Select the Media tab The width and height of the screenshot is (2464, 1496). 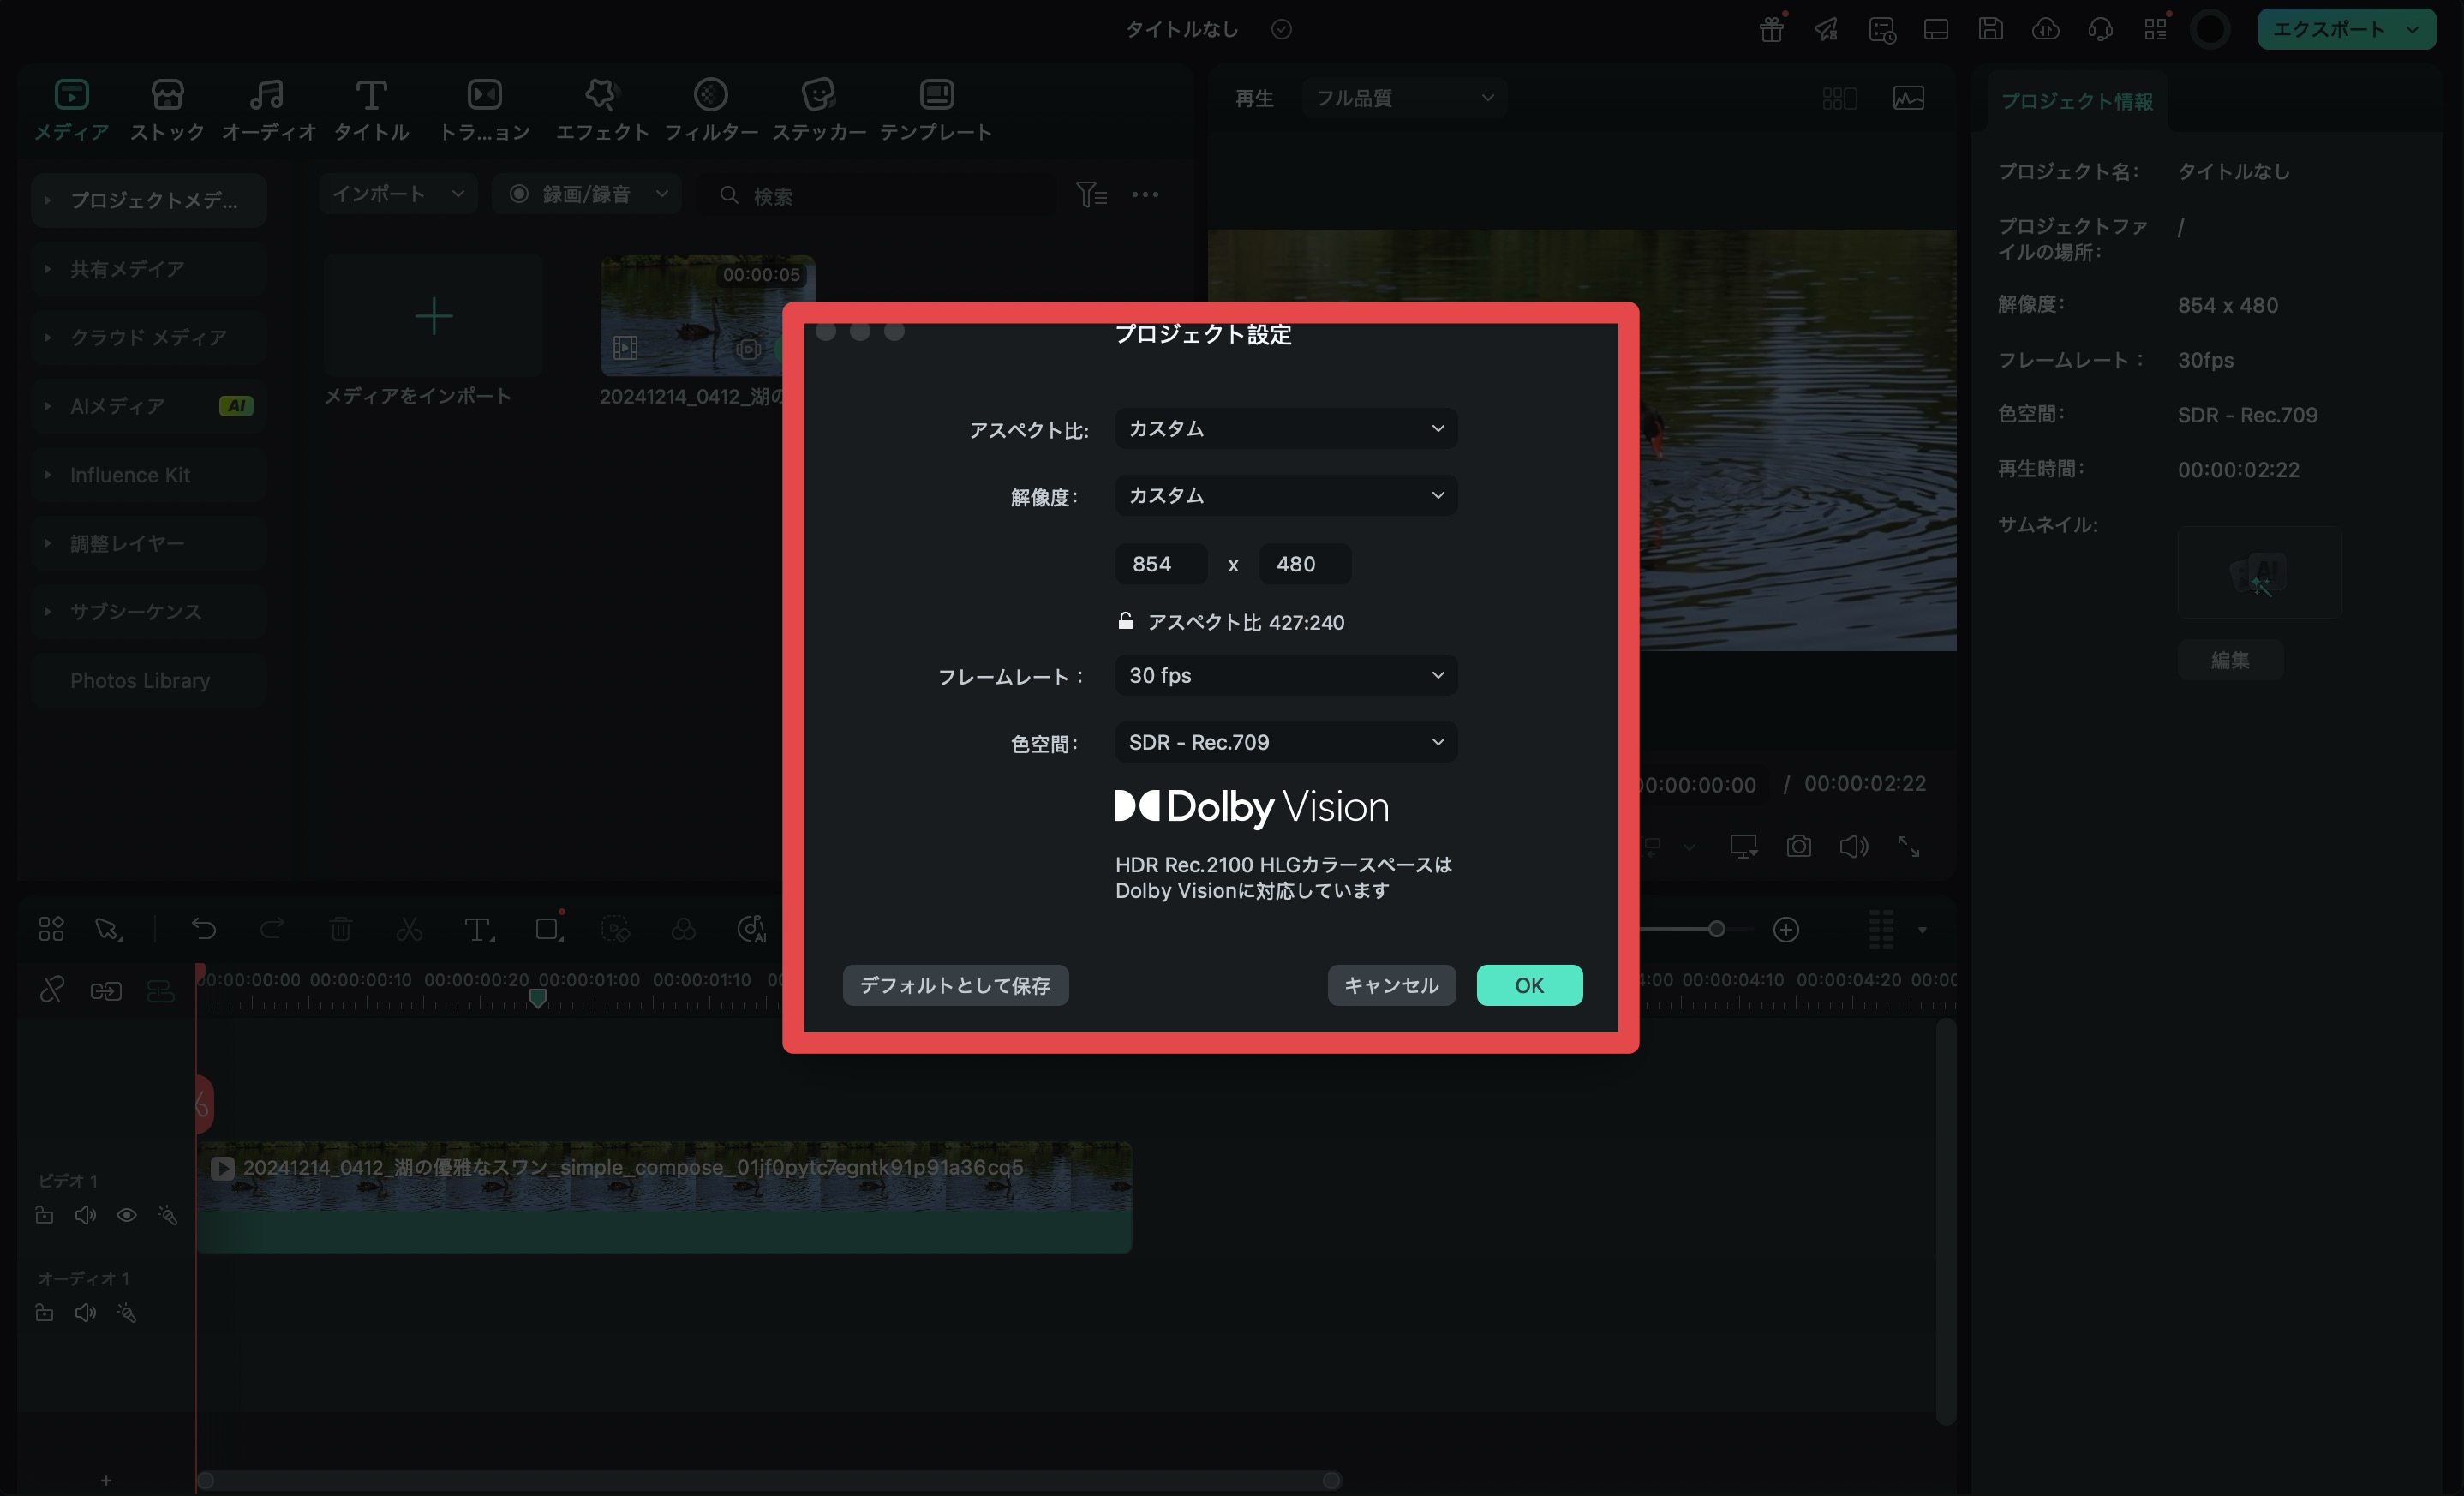pos(72,110)
